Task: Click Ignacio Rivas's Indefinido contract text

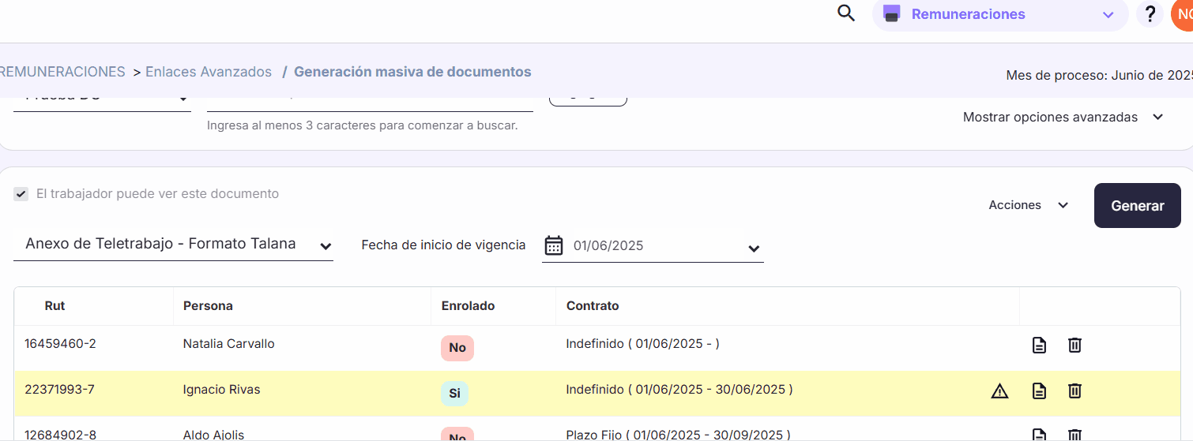Action: coord(679,390)
